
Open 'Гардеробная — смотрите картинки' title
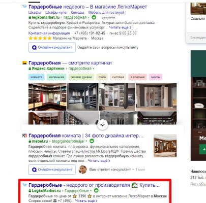coord(70,63)
